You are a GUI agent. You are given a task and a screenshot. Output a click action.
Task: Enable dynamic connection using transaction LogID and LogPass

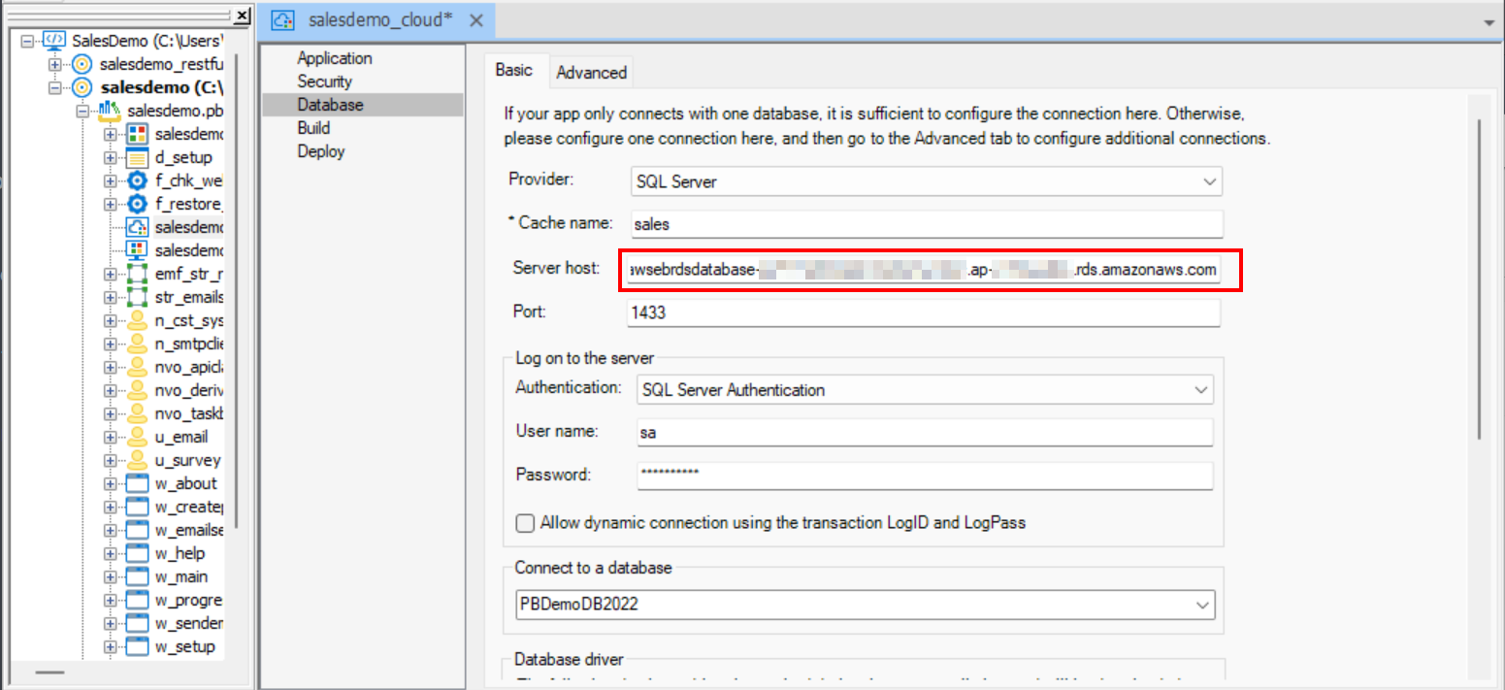(x=524, y=523)
